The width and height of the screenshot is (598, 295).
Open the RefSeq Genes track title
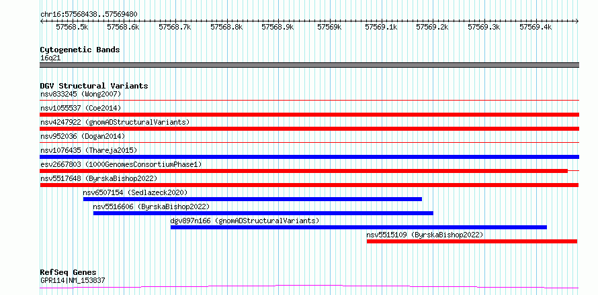tap(69, 273)
